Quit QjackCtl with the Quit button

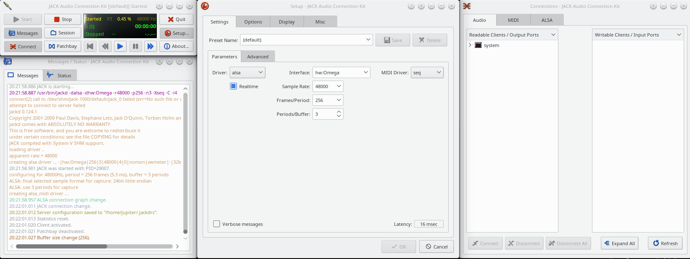click(177, 19)
